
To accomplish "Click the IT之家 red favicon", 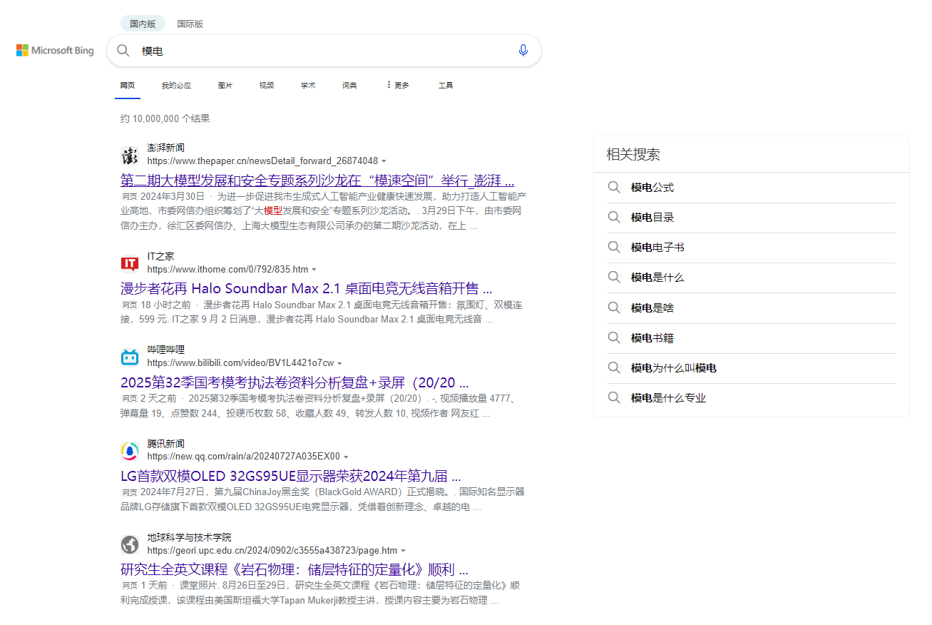I will pos(130,263).
